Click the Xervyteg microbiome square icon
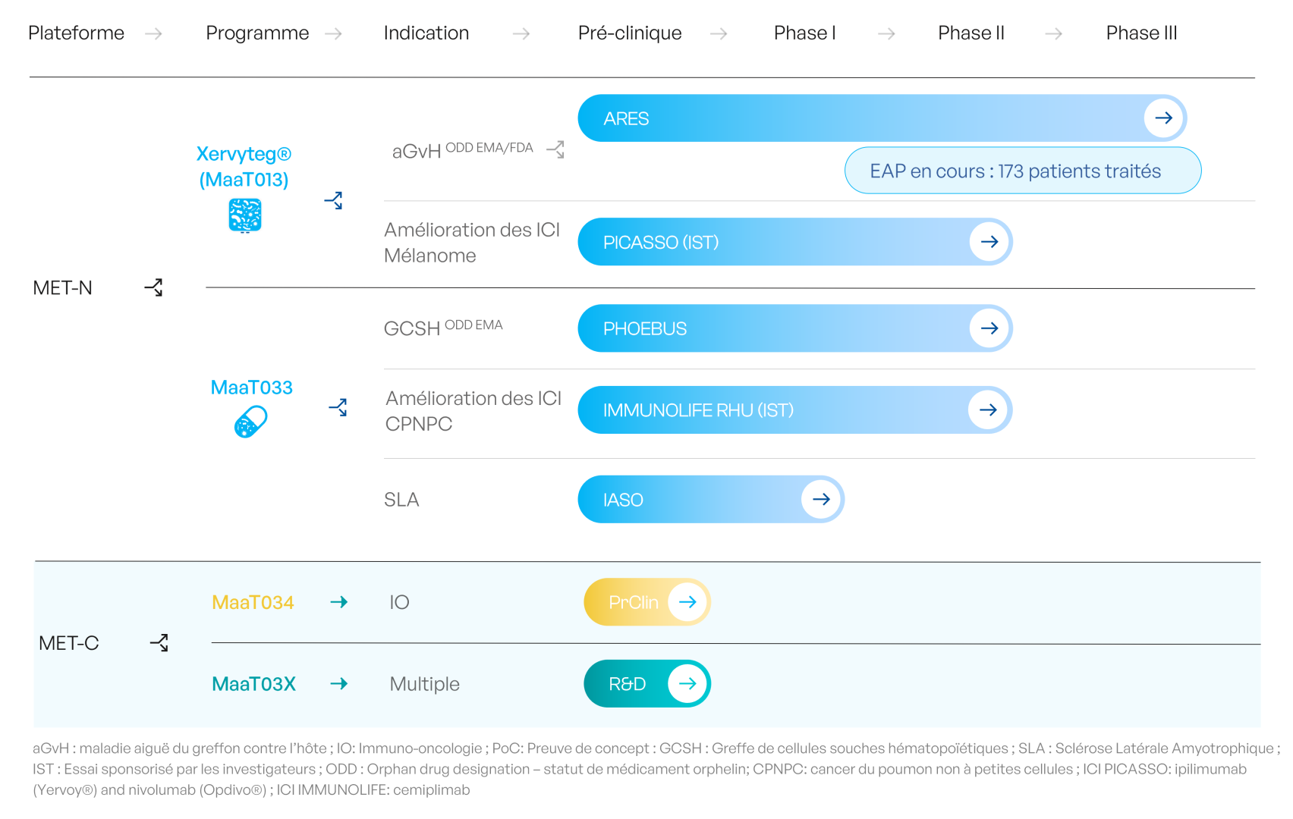This screenshot has height=819, width=1293. [245, 215]
